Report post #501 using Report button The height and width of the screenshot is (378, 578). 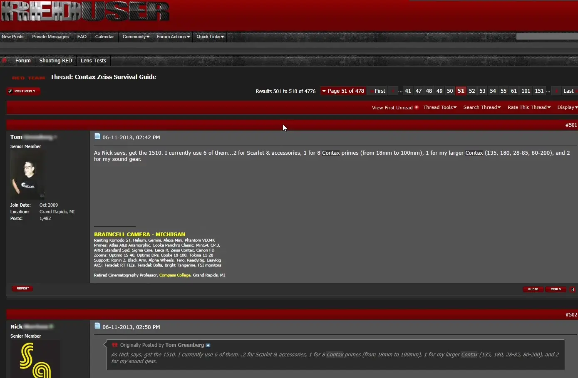[x=22, y=289]
